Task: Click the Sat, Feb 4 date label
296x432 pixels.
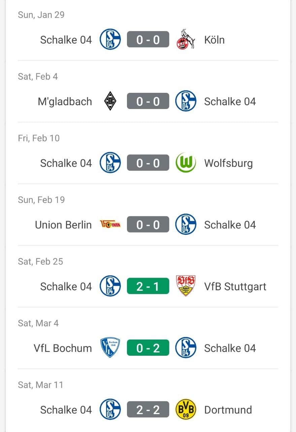Action: [x=38, y=77]
